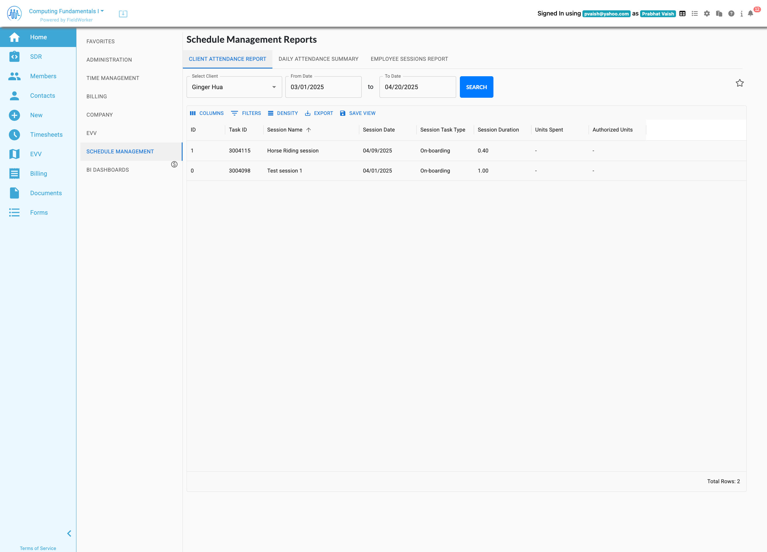This screenshot has height=552, width=767.
Task: Click the dollar icon near BI Dashboards
Action: (x=174, y=165)
